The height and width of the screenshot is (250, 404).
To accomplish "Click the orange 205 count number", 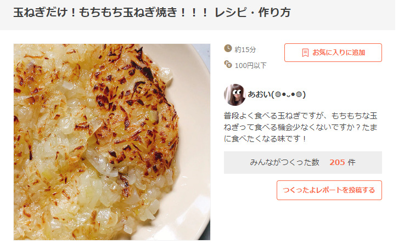I will 337,162.
